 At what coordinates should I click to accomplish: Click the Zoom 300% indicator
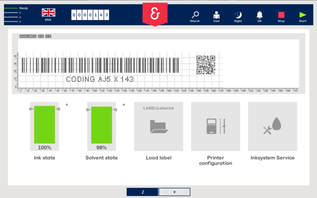[28, 36]
